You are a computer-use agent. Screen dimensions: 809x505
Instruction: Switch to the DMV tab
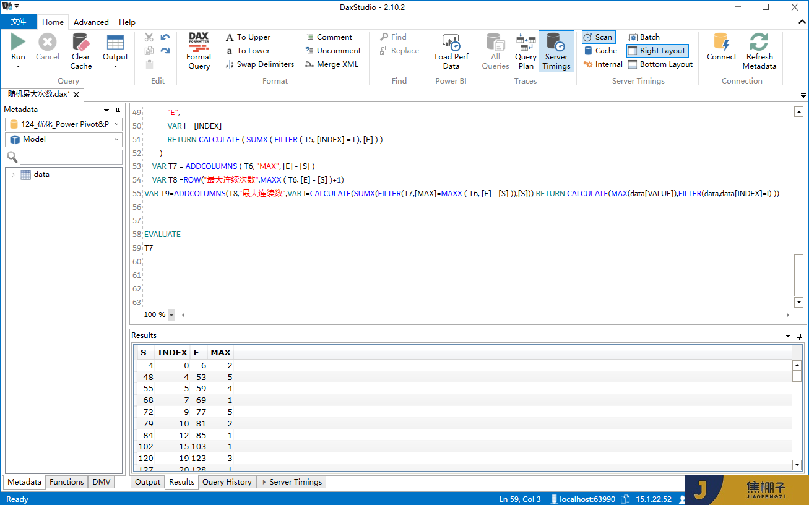tap(102, 482)
